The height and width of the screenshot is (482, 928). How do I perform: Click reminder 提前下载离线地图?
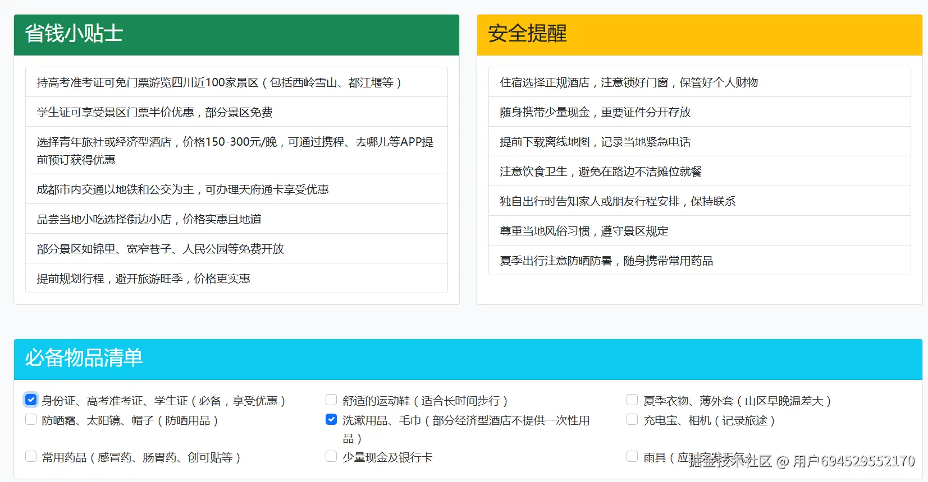700,142
